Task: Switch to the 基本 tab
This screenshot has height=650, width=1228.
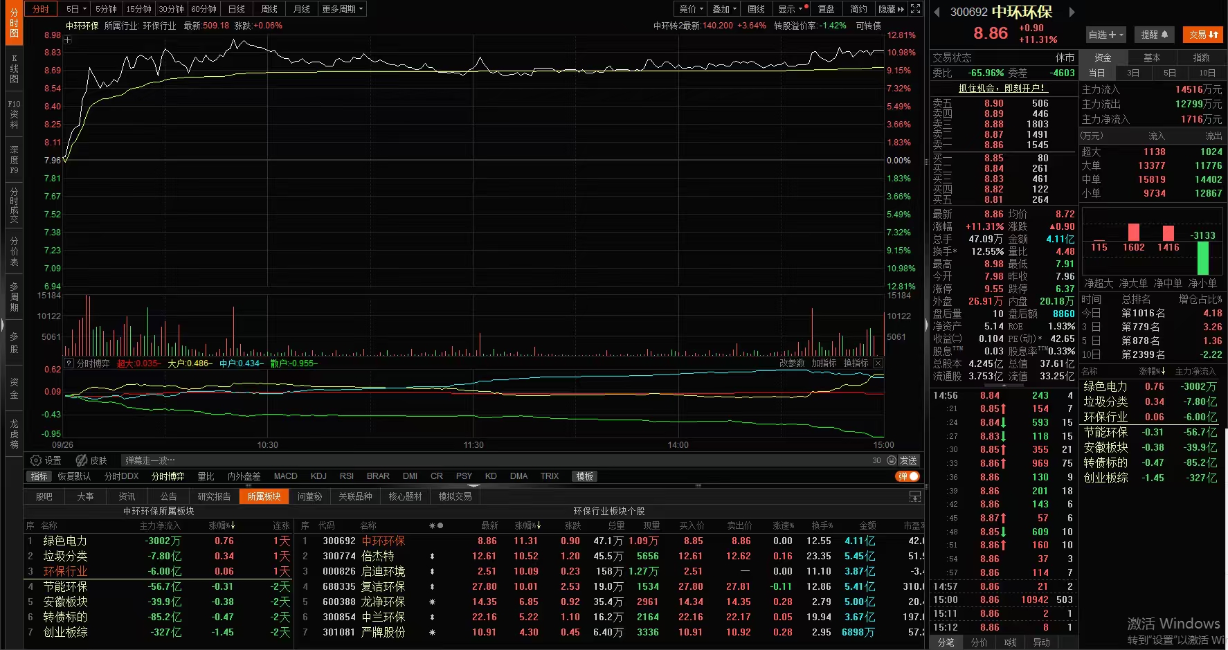Action: [1152, 57]
